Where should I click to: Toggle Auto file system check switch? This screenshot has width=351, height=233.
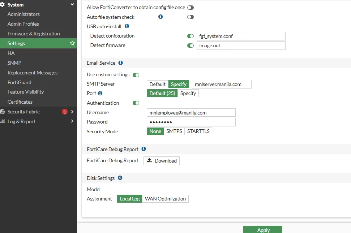(191, 17)
